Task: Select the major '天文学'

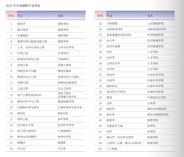Action: [21, 149]
